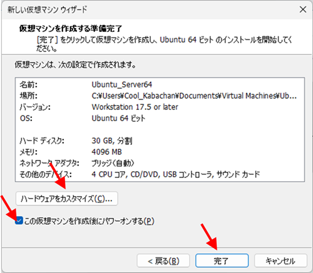Click the この仮想マシンを作成後にパワーオンする label
This screenshot has width=313, height=273.
89,221
